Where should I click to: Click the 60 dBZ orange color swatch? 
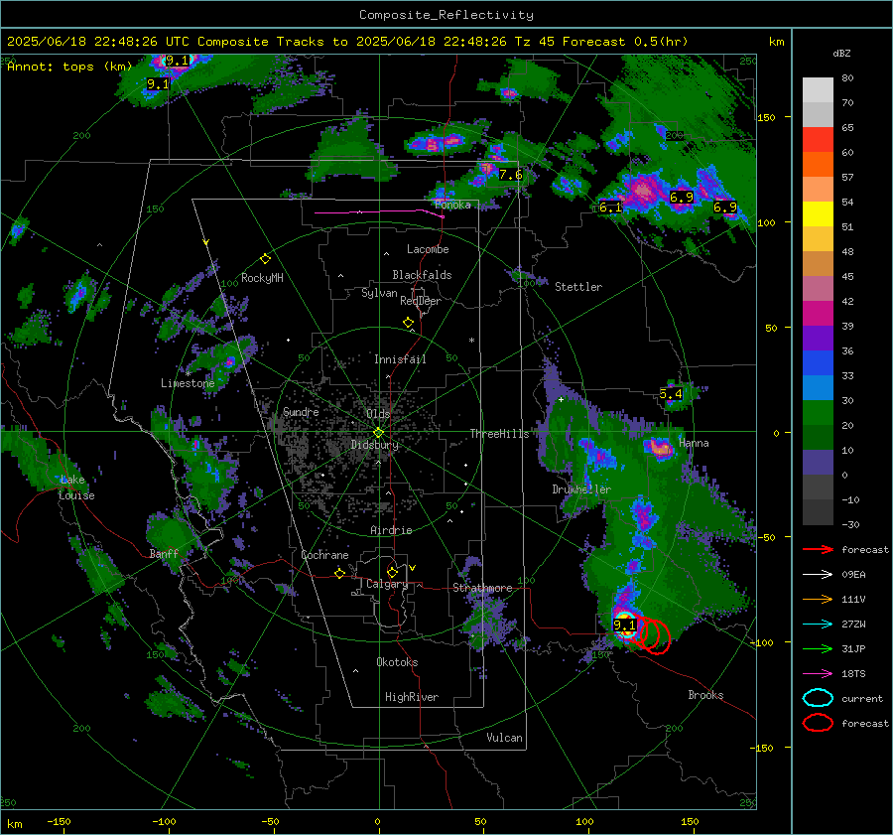coord(818,164)
